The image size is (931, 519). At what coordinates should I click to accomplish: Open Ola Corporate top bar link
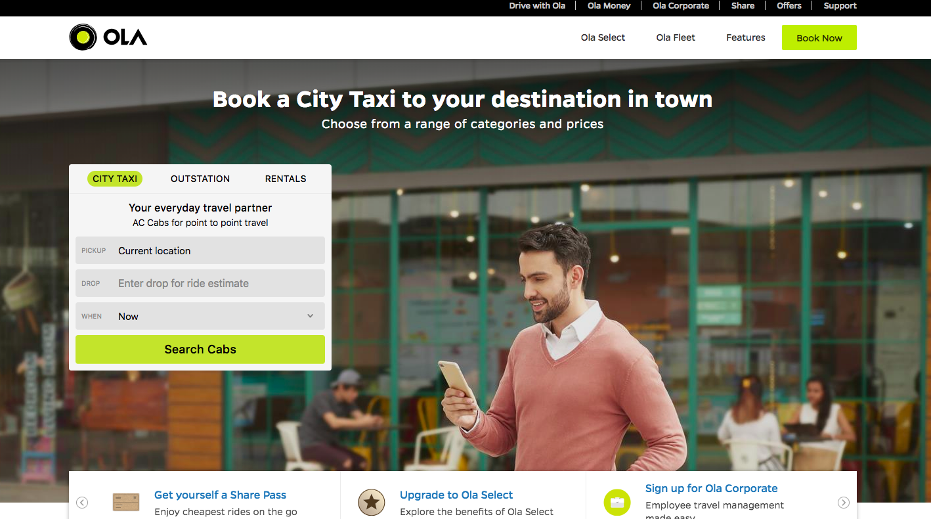point(681,6)
